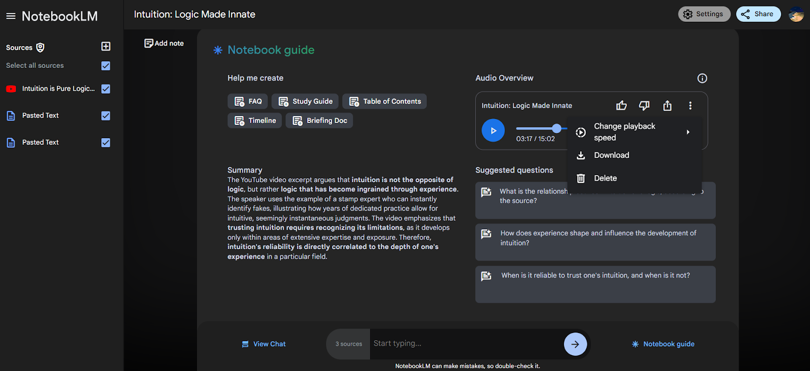Generate an FAQ document

tap(248, 101)
